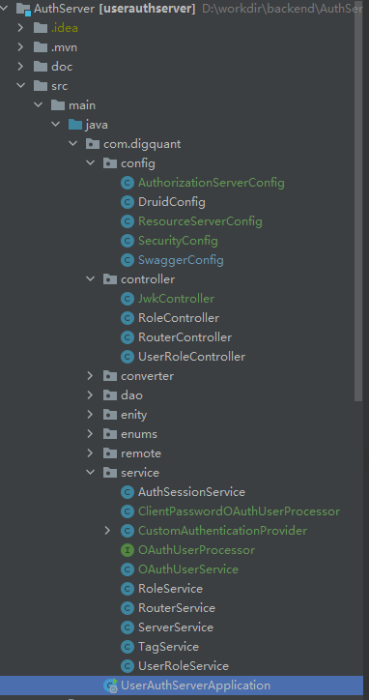The height and width of the screenshot is (700, 369).
Task: Click the com.digquant package icon
Action: coord(93,144)
